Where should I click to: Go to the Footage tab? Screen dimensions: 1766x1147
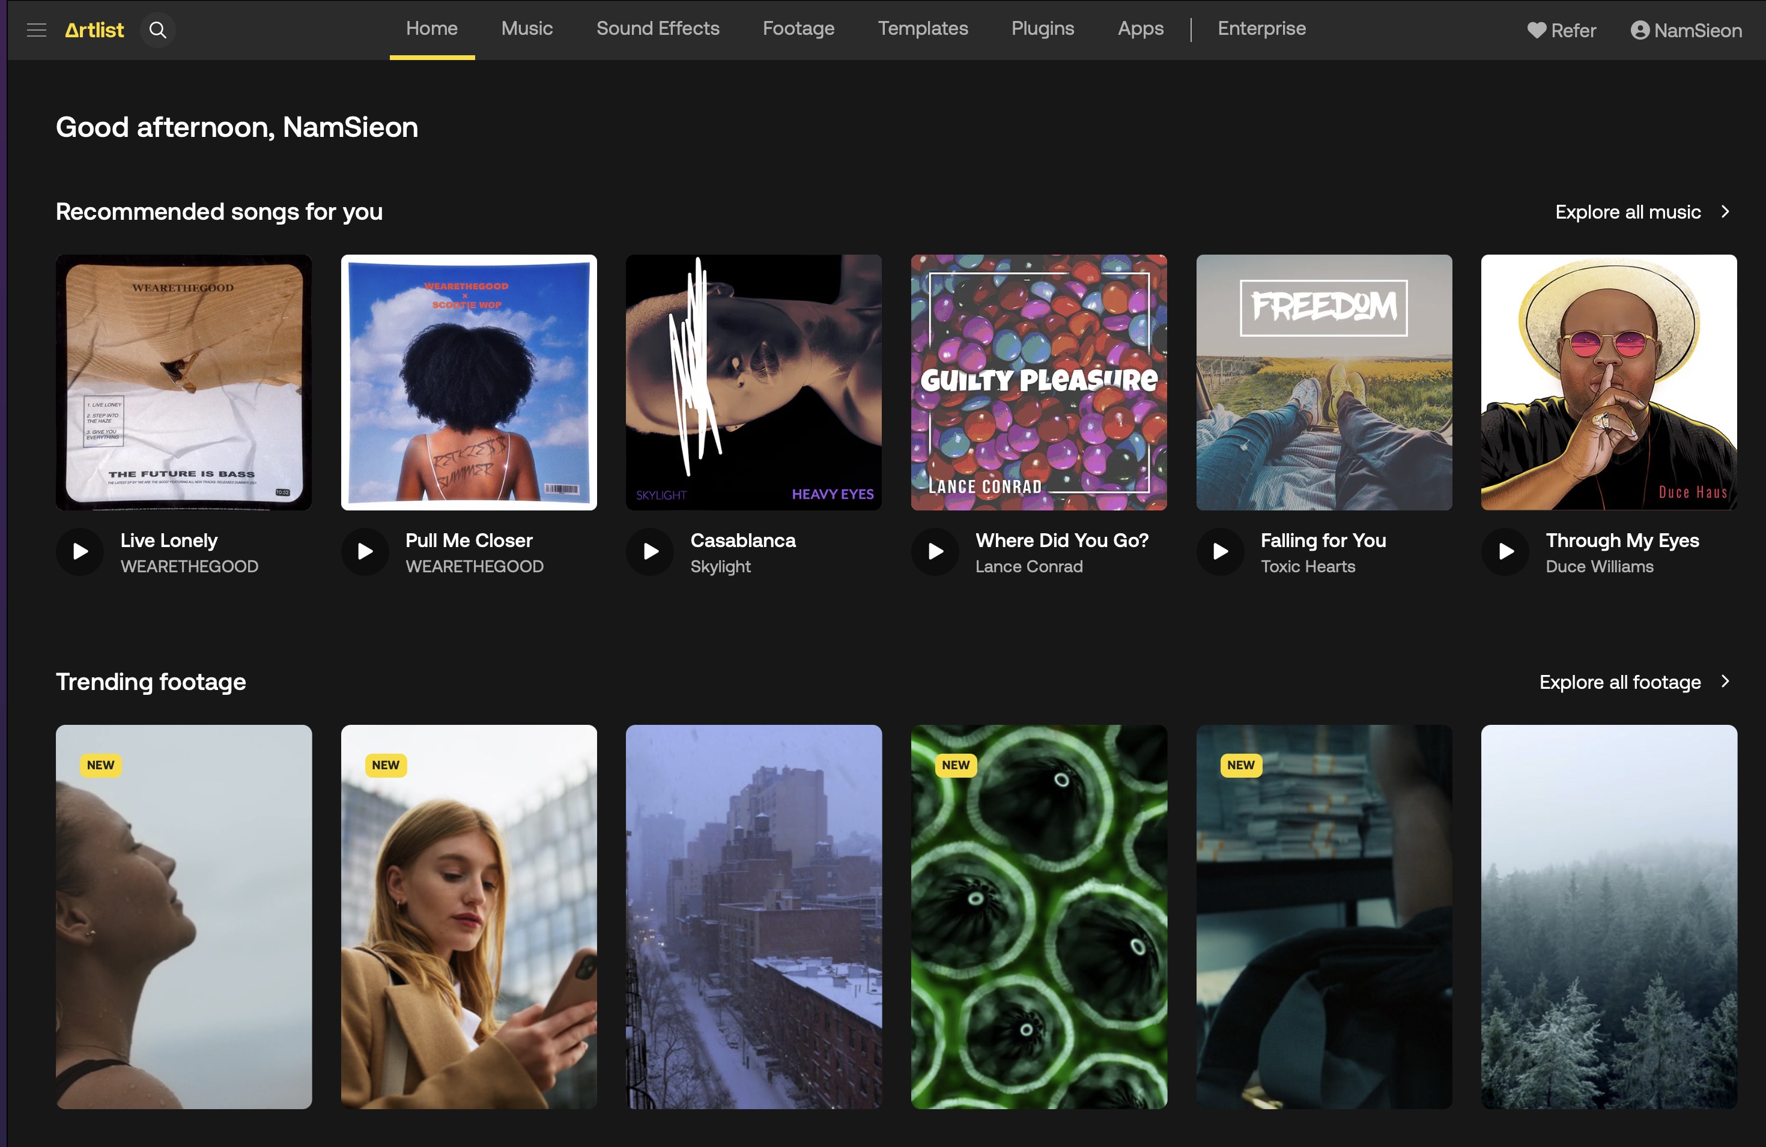coord(798,29)
